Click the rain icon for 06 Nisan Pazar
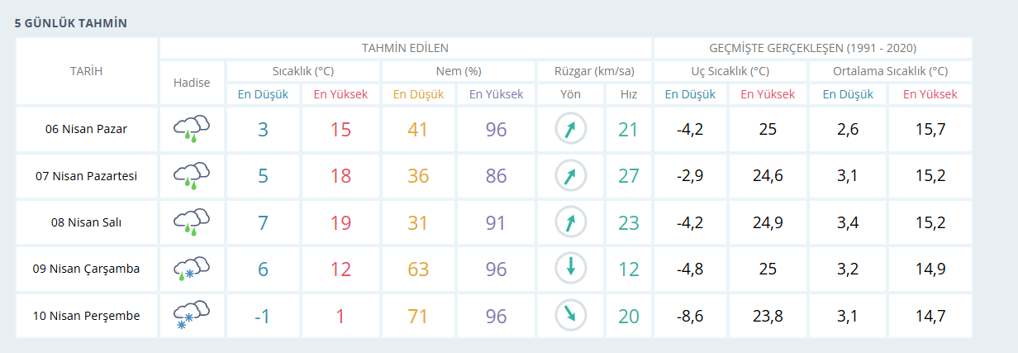This screenshot has width=1018, height=353. [191, 129]
